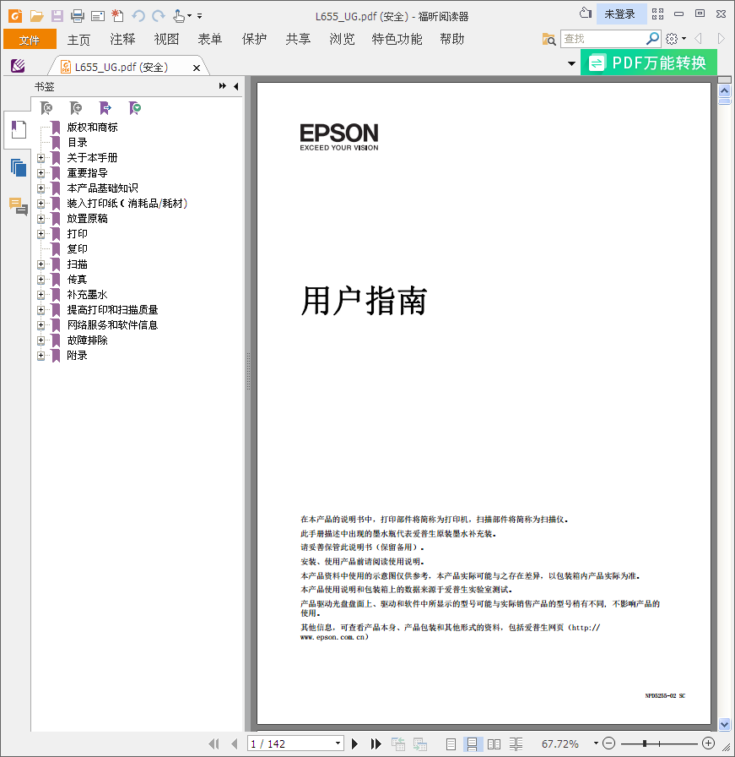The height and width of the screenshot is (757, 735).
Task: Expand the 关于本手册 bookmark
Action: point(41,157)
